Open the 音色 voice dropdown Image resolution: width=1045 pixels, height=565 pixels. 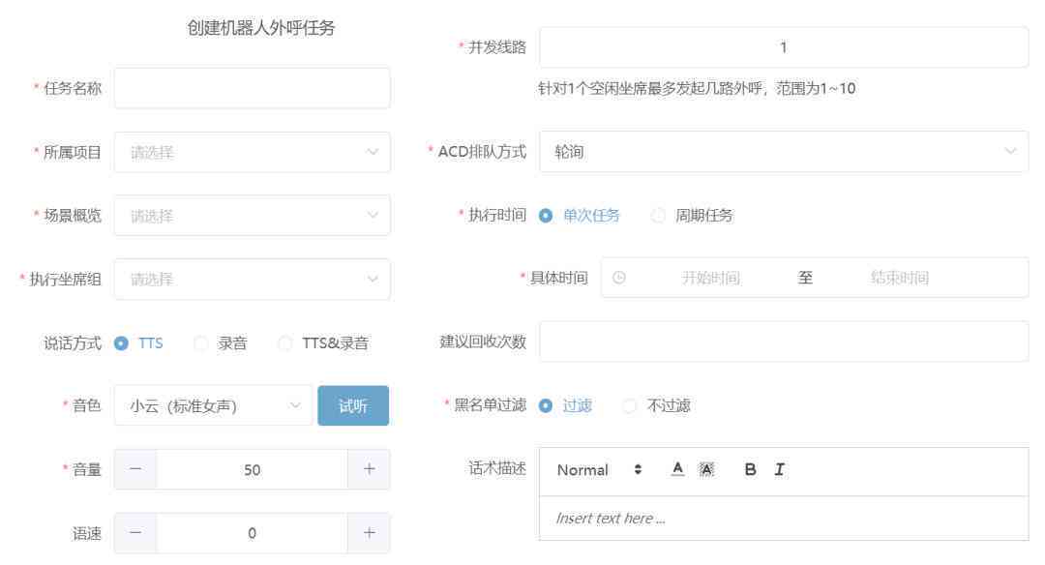213,405
